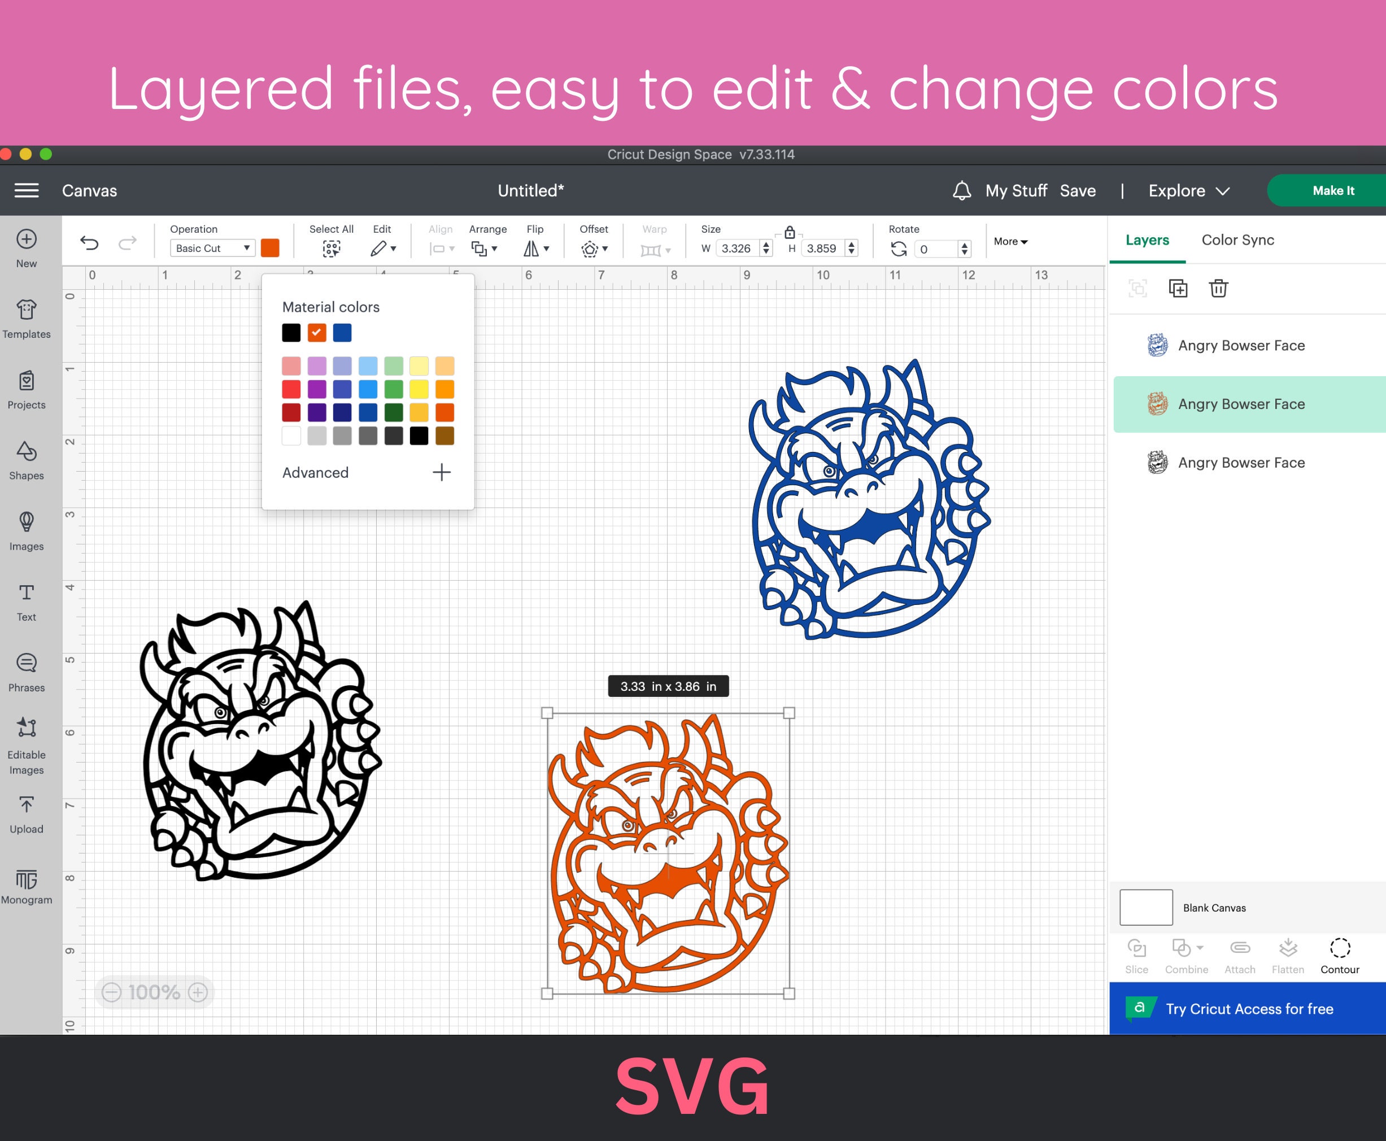Image resolution: width=1386 pixels, height=1141 pixels.
Task: Open the Text tool
Action: pyautogui.click(x=27, y=599)
